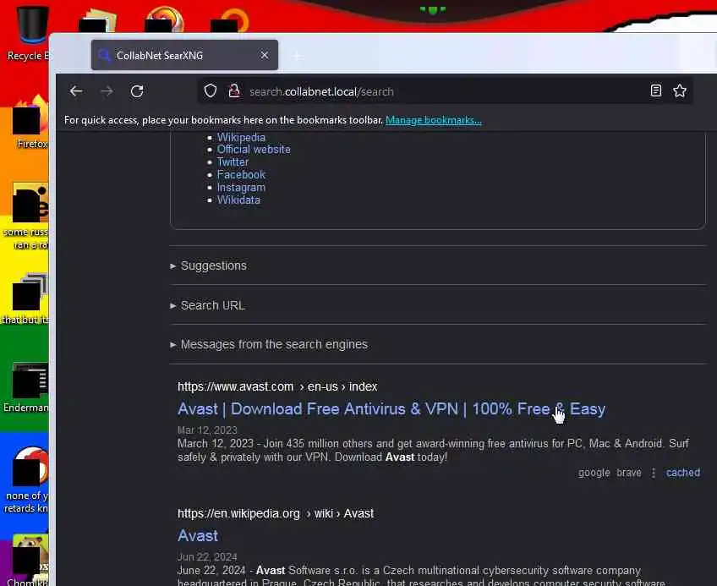Viewport: 717px width, 586px height.
Task: Select the CollabNet SearXNG tab
Action: [184, 55]
